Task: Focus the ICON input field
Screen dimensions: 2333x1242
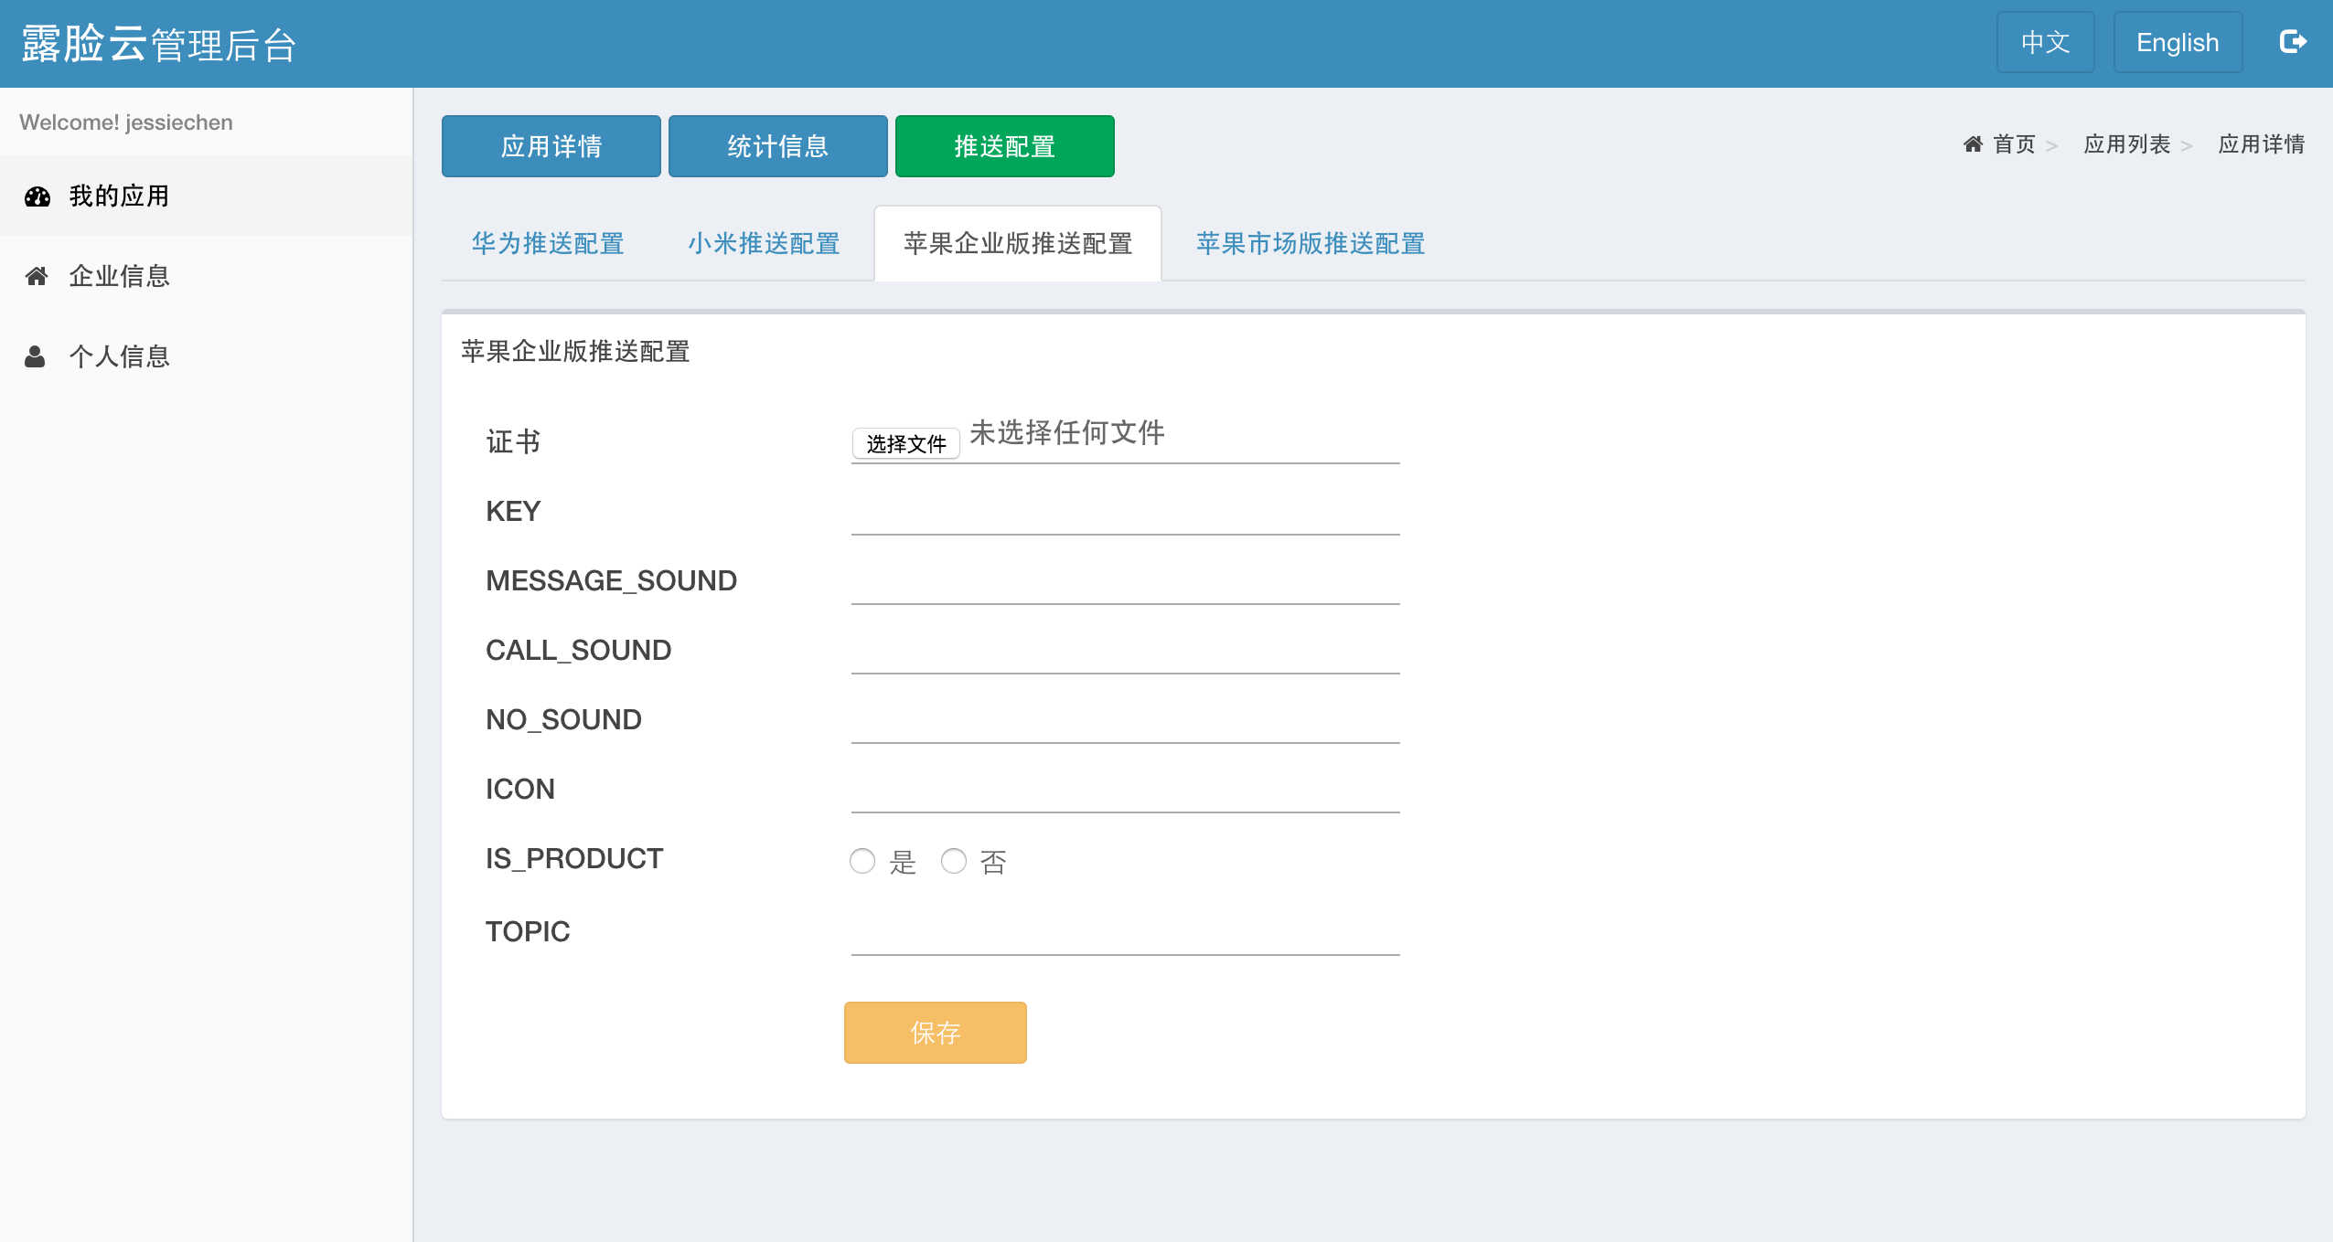Action: (1126, 788)
